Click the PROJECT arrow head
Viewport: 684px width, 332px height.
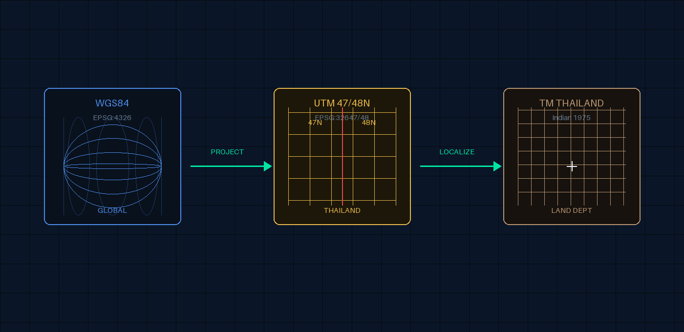tap(268, 166)
